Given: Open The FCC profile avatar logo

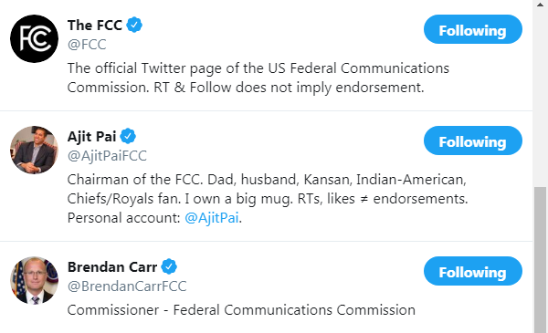Looking at the screenshot, I should click(35, 38).
